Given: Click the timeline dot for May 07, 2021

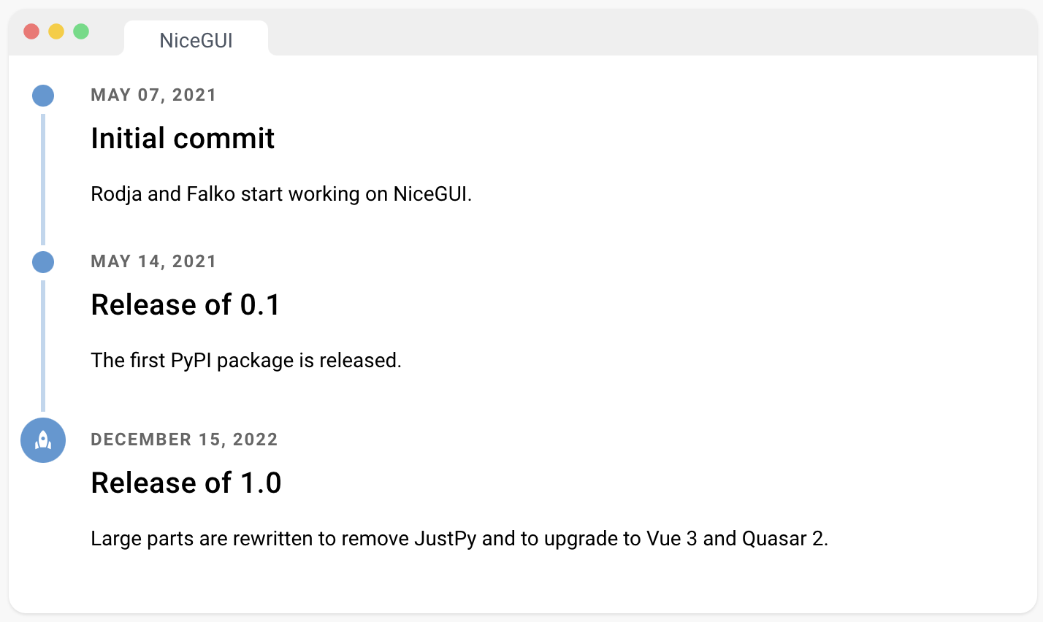Looking at the screenshot, I should pos(43,96).
